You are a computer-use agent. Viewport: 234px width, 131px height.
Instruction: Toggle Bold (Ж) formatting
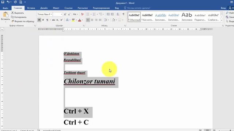(x=39, y=20)
